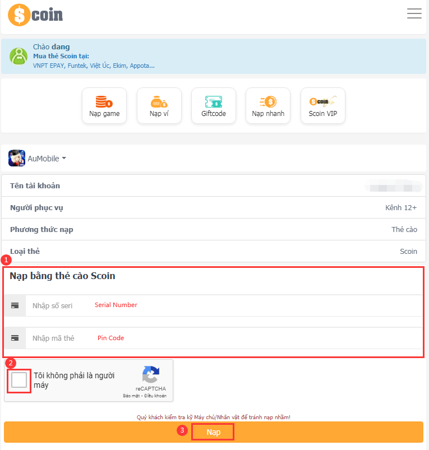Click the Tên tài khoản row

click(x=214, y=185)
